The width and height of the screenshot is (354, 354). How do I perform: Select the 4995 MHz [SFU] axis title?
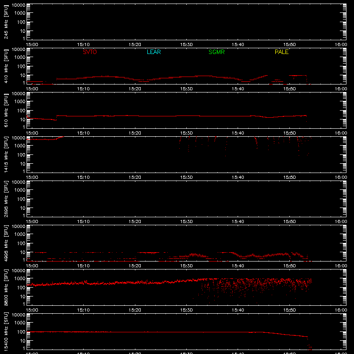coord(6,243)
